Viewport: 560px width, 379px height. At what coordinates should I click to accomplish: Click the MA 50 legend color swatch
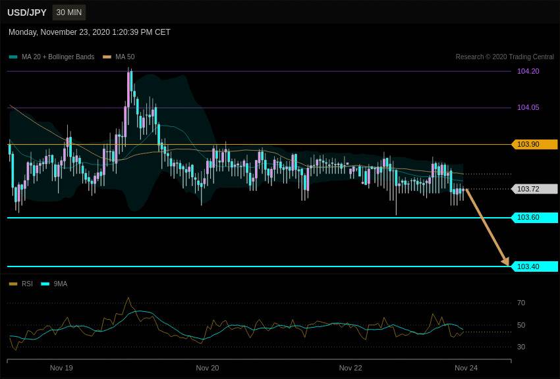click(107, 57)
